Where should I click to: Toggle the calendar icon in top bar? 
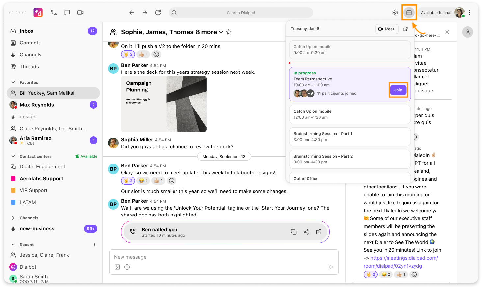pyautogui.click(x=409, y=13)
